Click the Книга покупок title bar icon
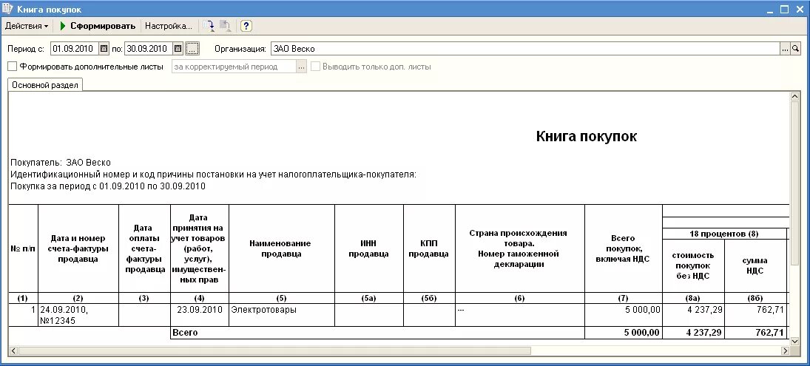 pyautogui.click(x=8, y=9)
